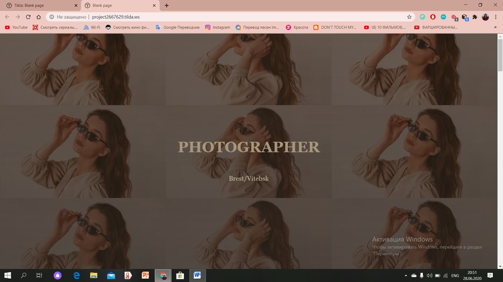Click the PHOTOGRAPHER heading

(249, 147)
